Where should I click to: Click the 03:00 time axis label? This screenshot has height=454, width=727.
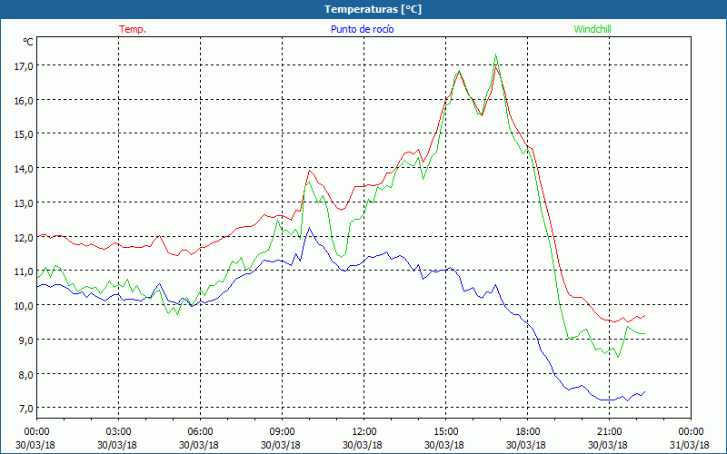(x=118, y=432)
